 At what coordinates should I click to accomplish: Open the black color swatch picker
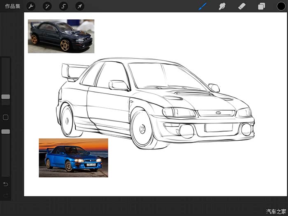(x=281, y=6)
